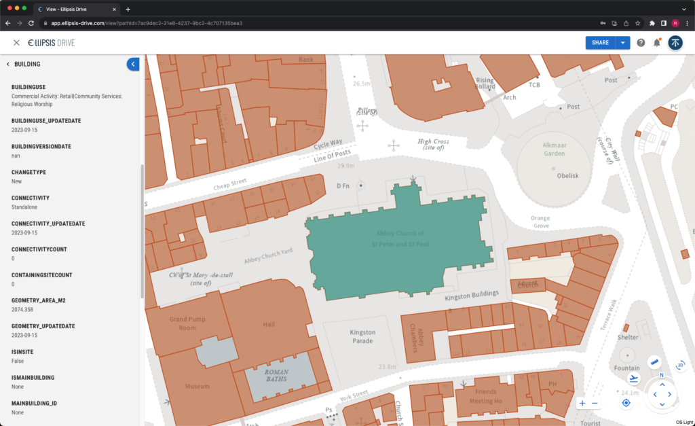Click the airplane fly-to icon
Screen dimensions: 695x426
635,378
